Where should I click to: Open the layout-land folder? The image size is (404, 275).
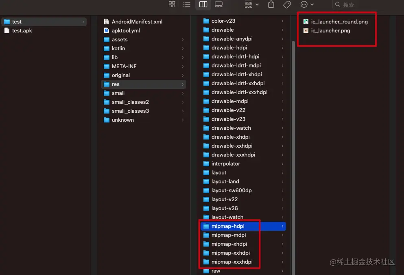[243, 182]
